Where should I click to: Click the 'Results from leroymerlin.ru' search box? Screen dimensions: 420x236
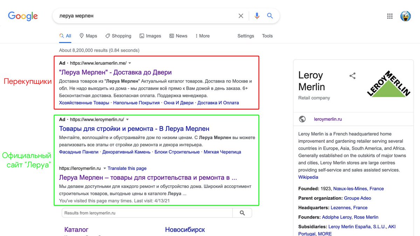[147, 213]
